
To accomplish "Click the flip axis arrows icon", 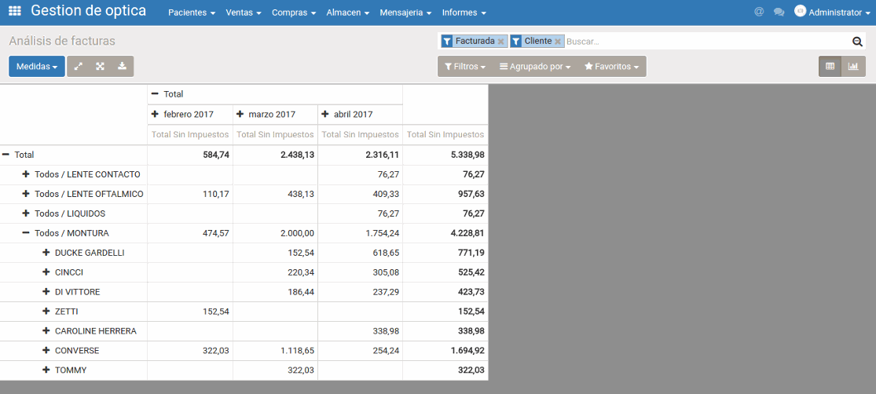I will [78, 67].
